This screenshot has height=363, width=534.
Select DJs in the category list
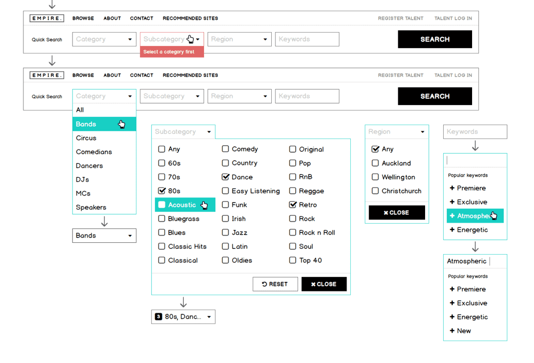tap(104, 179)
